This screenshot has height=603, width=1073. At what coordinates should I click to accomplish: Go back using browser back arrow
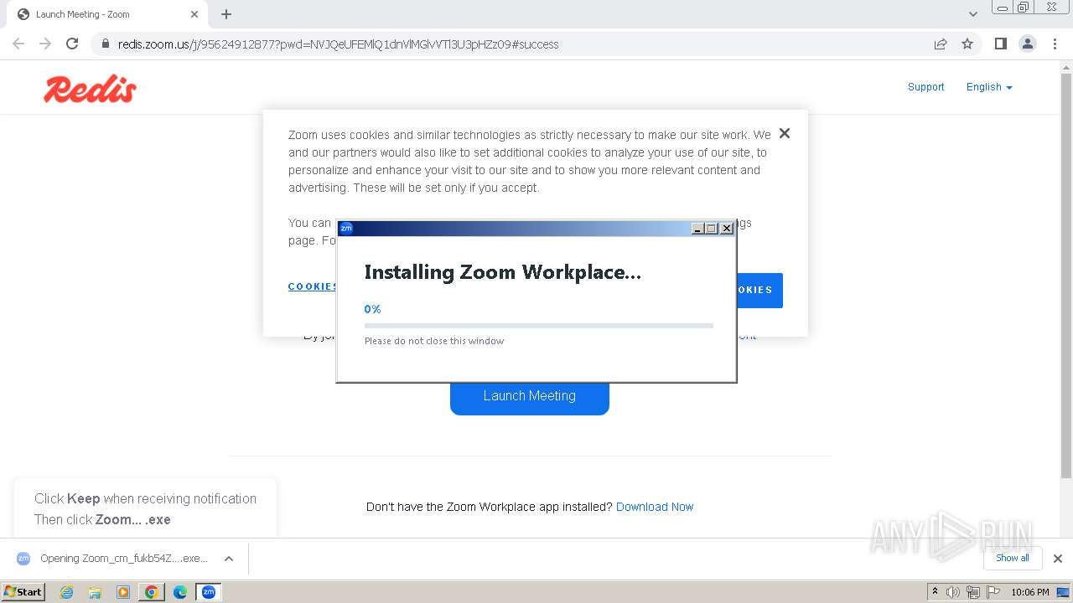[18, 44]
